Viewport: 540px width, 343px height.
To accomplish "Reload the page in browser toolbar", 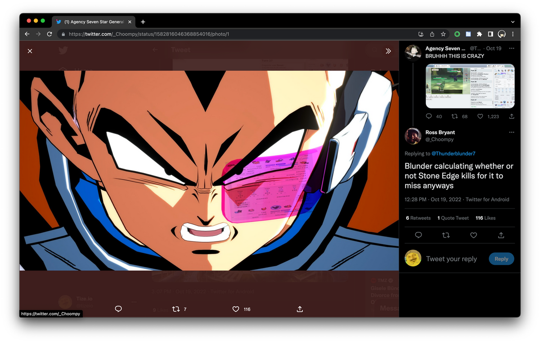I will click(49, 34).
